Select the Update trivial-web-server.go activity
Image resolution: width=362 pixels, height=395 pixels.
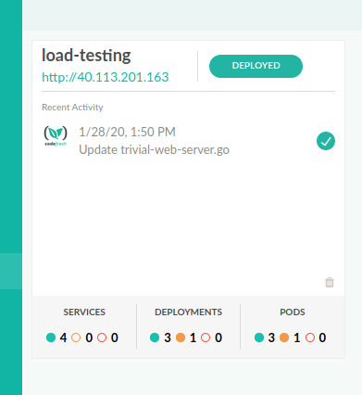154,150
